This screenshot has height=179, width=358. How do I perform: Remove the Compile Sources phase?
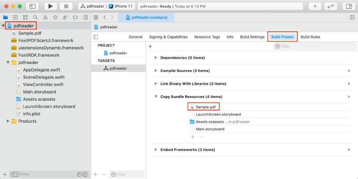[349, 71]
